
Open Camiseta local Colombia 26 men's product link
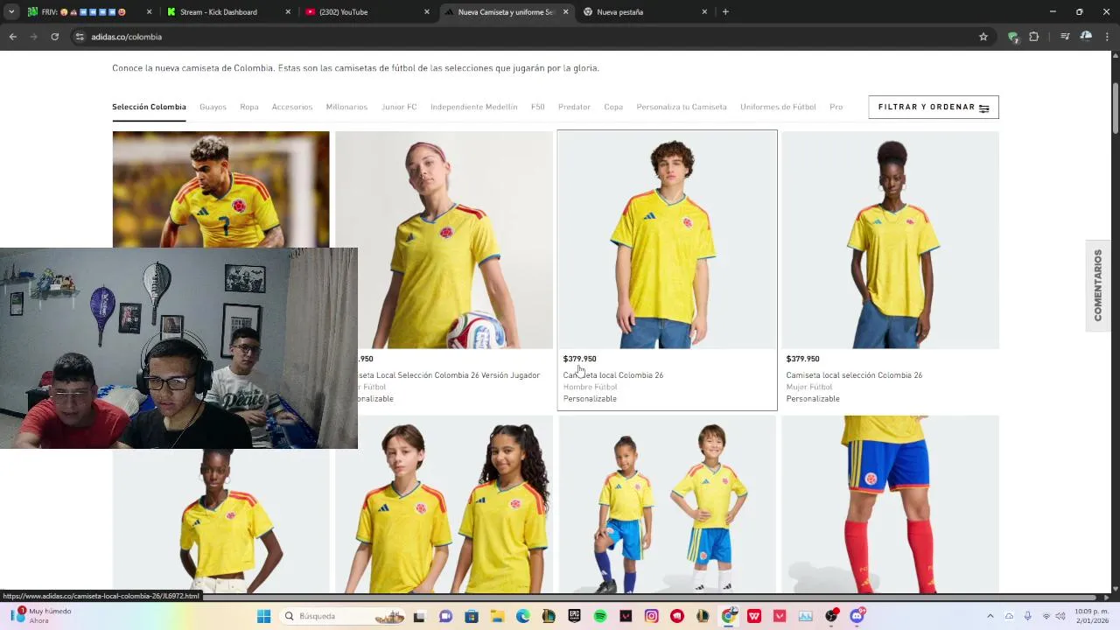(613, 375)
